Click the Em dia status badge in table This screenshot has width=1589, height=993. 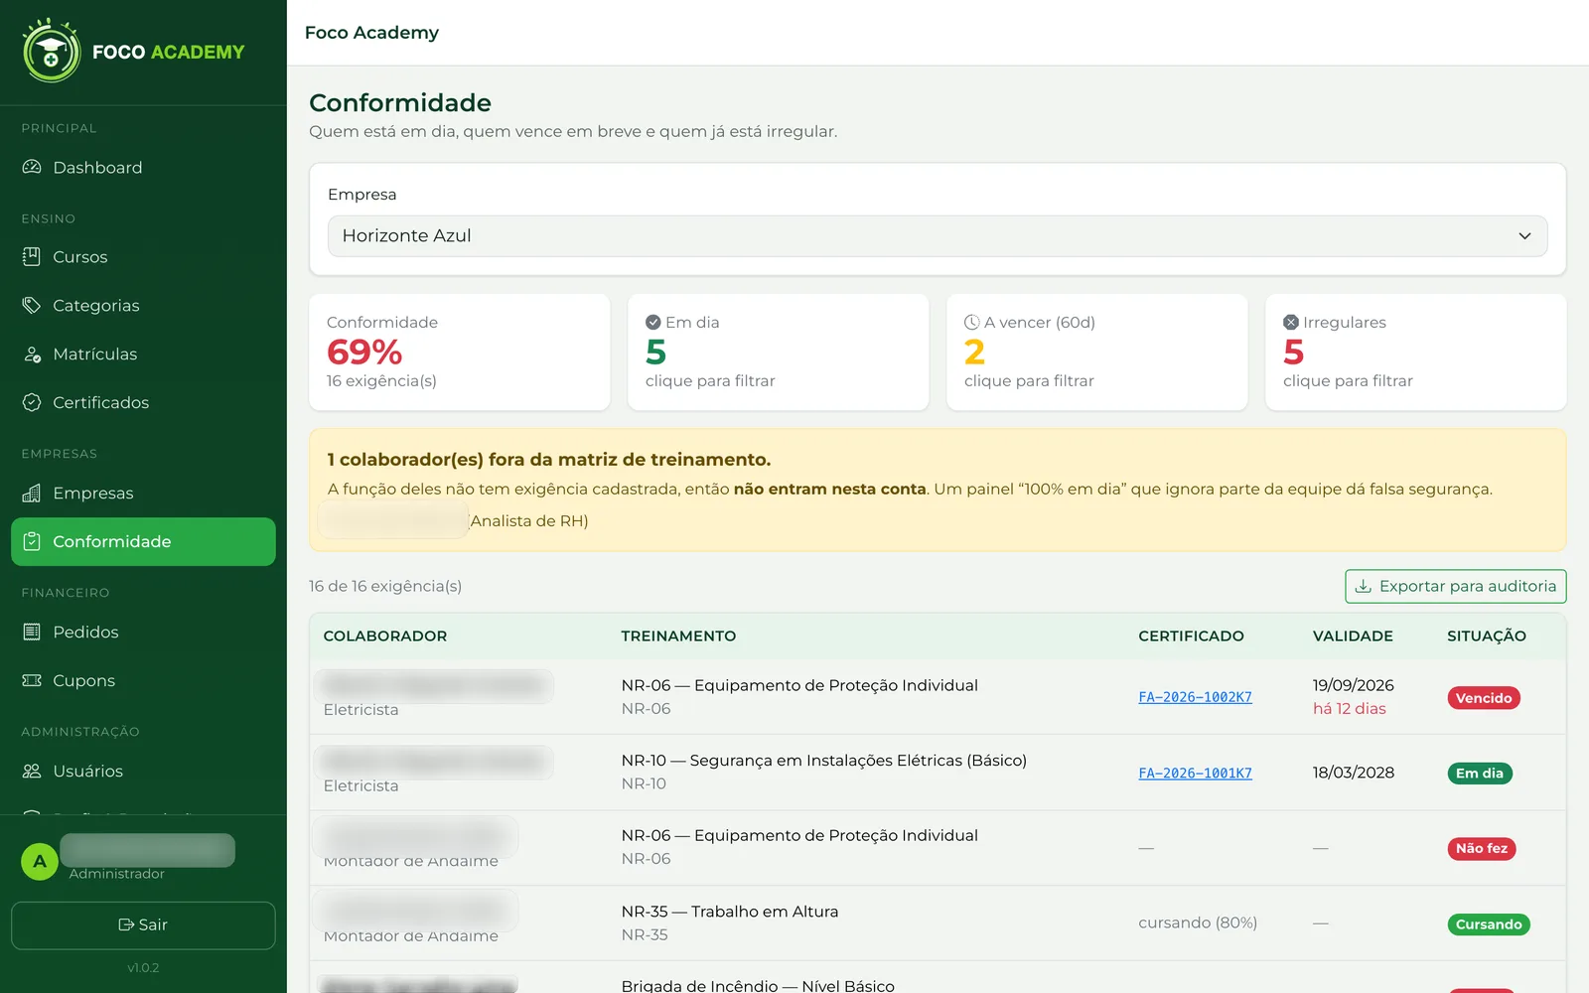coord(1479,774)
